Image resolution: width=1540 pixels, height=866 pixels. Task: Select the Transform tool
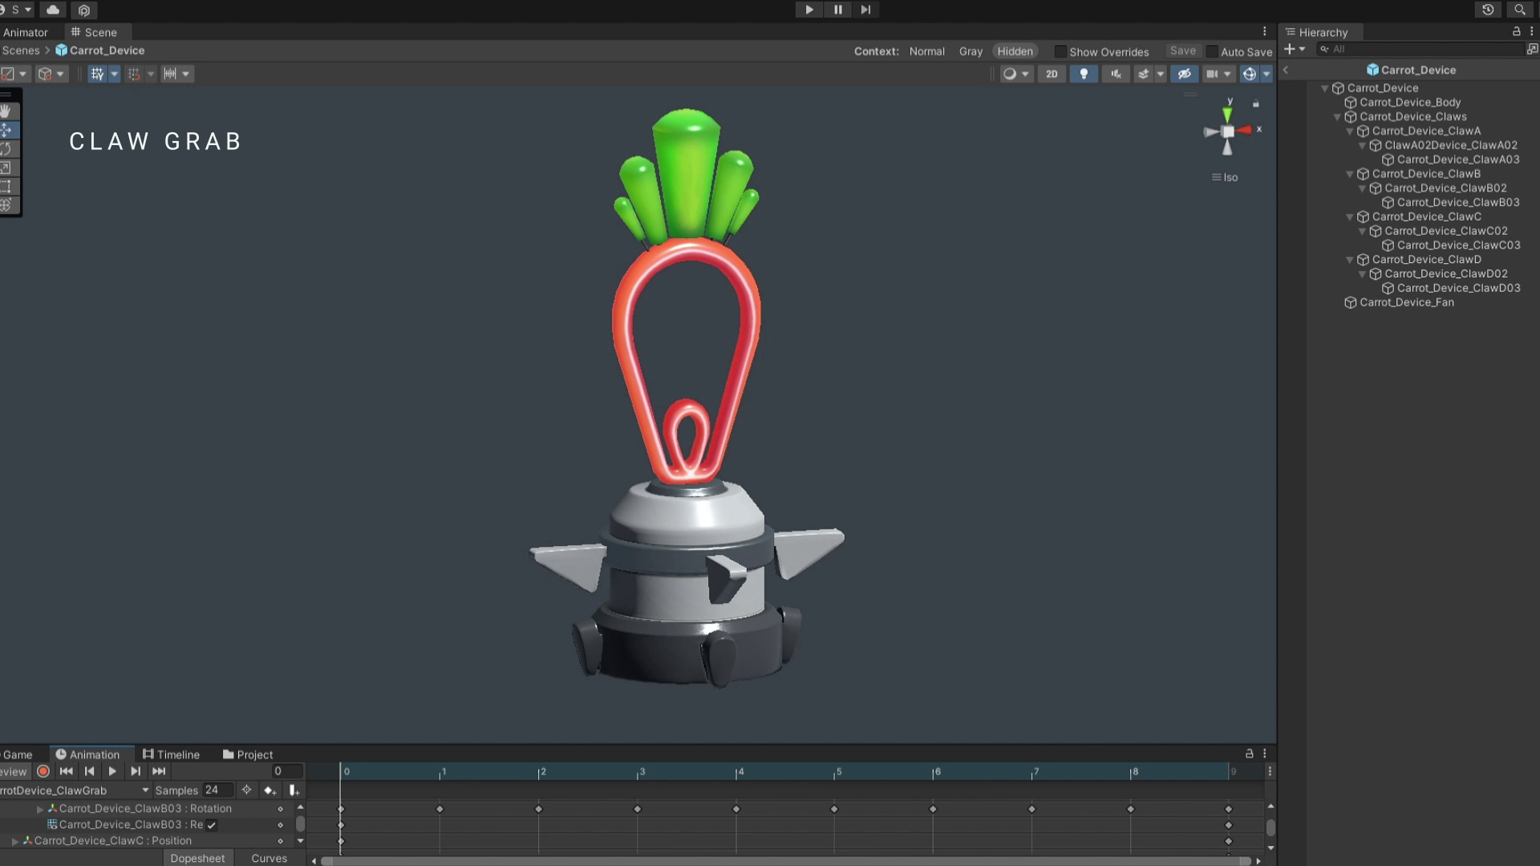(x=6, y=205)
